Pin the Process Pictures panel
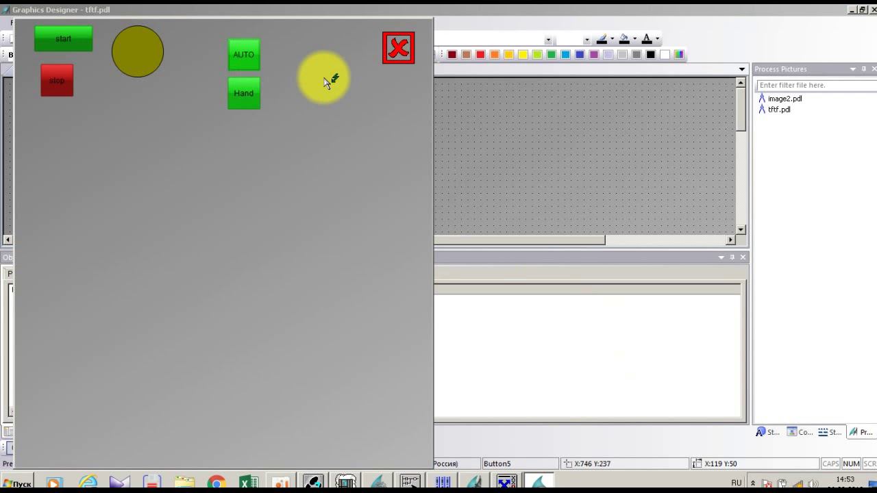 (864, 69)
